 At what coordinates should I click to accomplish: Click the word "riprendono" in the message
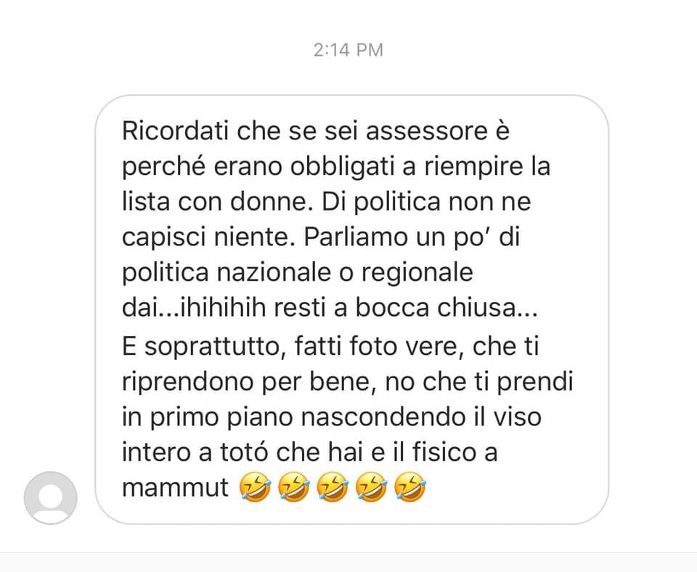[187, 381]
